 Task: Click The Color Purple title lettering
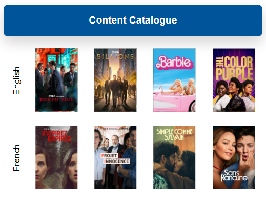[x=234, y=68]
